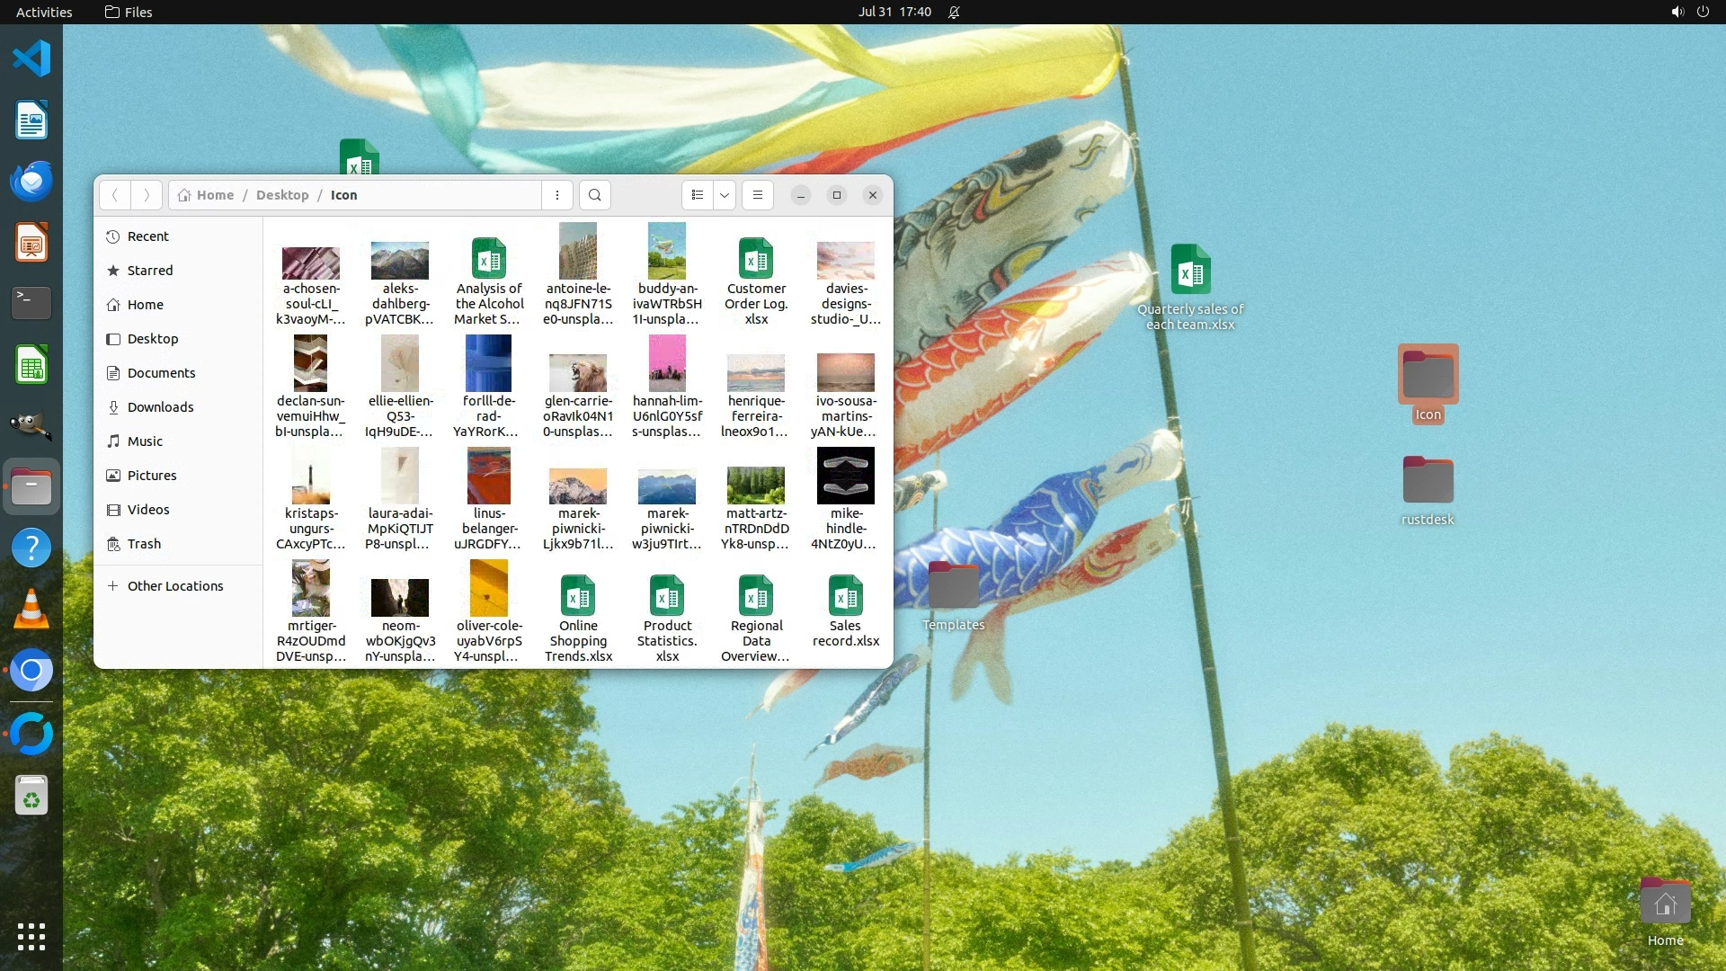Open the Downloads sidebar entry
Screen dimensions: 1726x971
click(160, 407)
